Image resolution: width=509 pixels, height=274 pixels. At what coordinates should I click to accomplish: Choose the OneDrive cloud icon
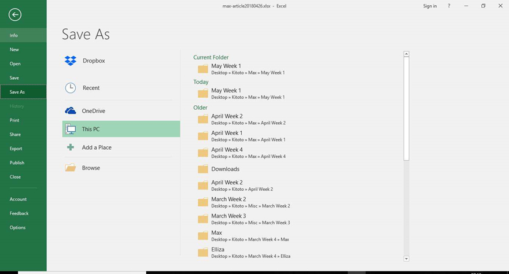coord(71,111)
